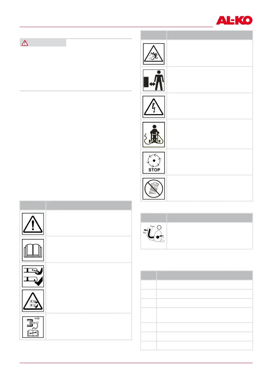Select the open book read-manual symbol
The image size is (267, 379).
click(x=33, y=249)
